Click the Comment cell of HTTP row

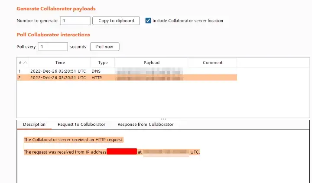tap(212, 77)
